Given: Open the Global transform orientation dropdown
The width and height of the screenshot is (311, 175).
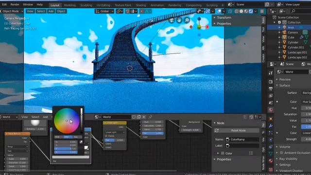Looking at the screenshot, I should coord(104,11).
